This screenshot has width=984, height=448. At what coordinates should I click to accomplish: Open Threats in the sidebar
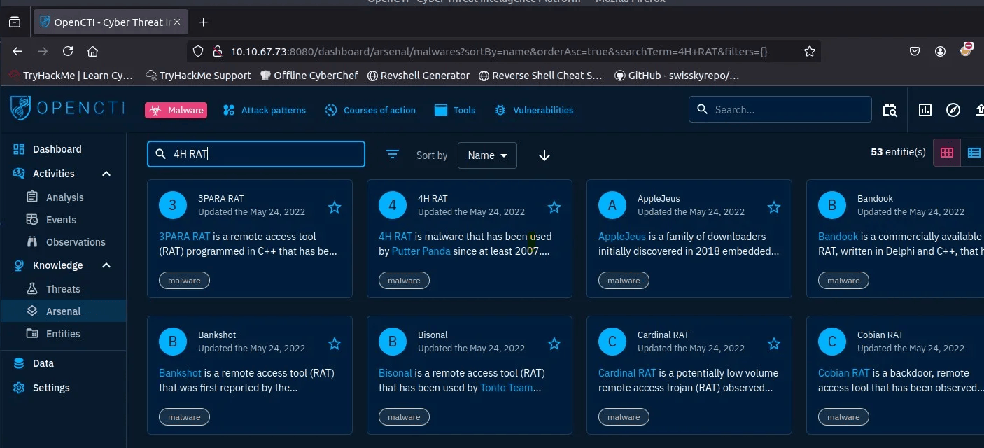pos(63,289)
